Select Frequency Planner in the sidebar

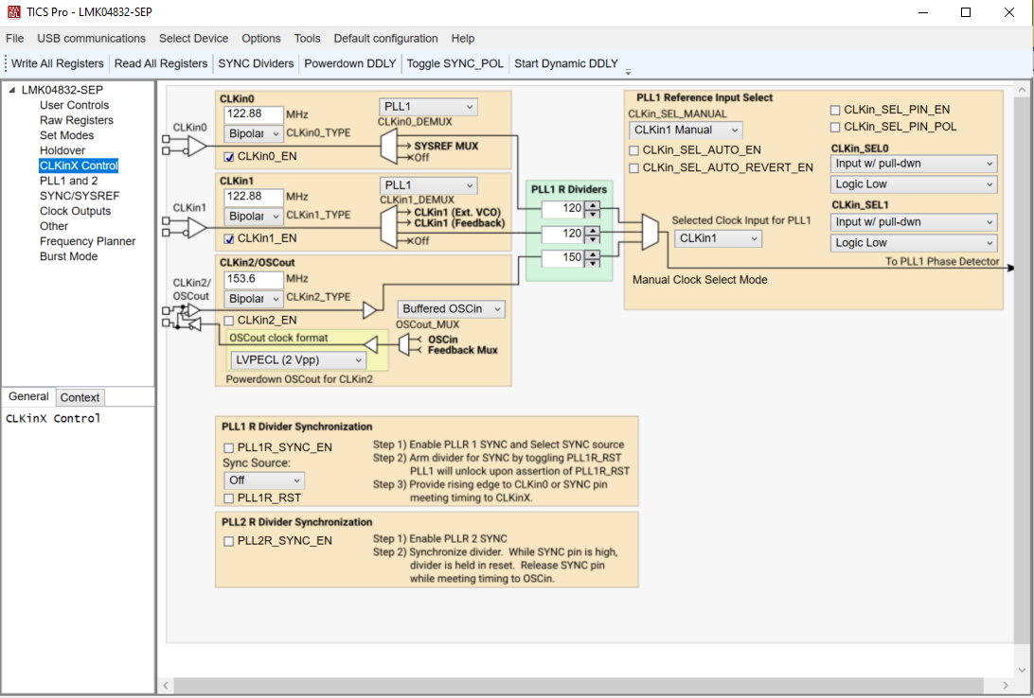[87, 241]
